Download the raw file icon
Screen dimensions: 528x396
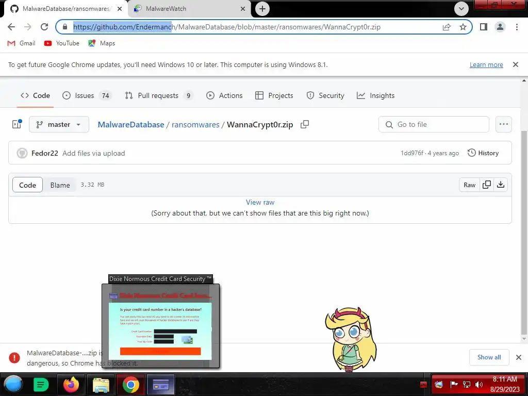point(501,185)
